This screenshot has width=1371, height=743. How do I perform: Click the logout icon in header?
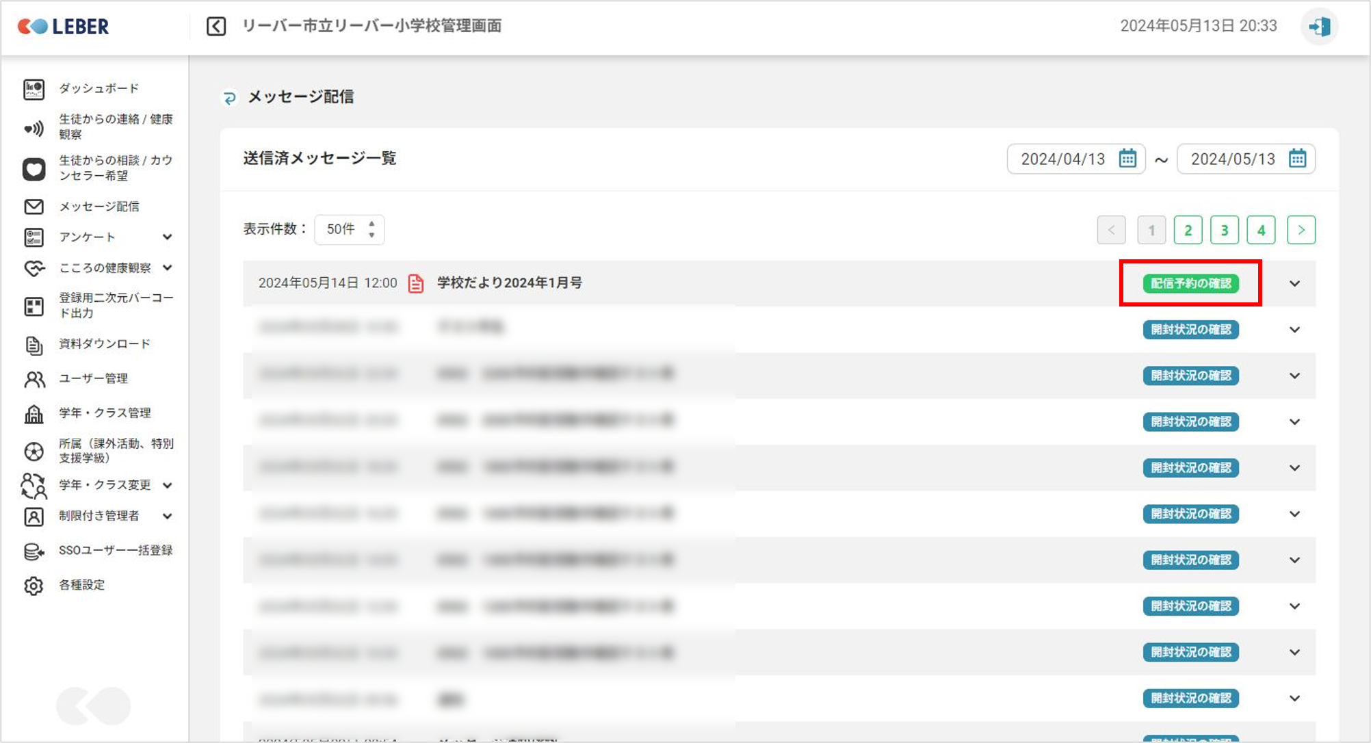tap(1318, 27)
